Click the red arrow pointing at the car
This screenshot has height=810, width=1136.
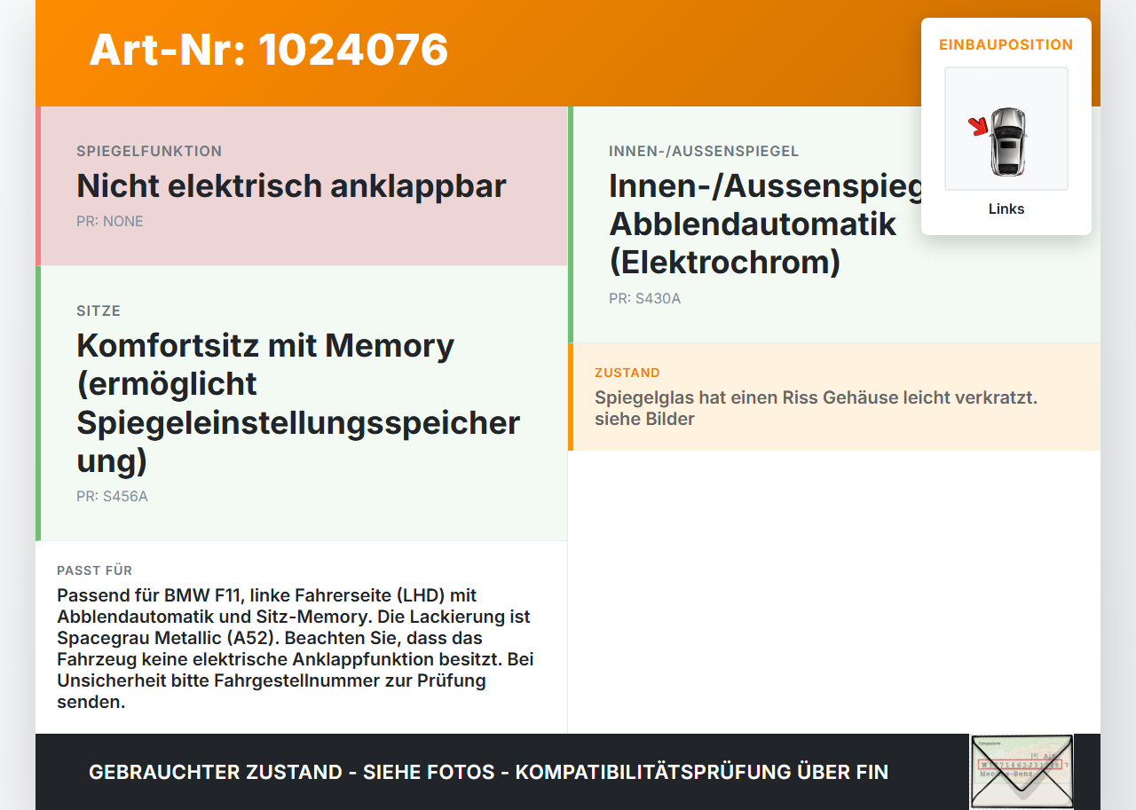pos(978,127)
